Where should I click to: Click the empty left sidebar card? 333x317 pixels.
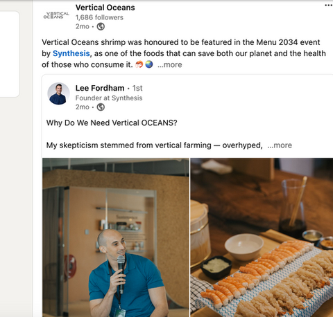coord(10,54)
